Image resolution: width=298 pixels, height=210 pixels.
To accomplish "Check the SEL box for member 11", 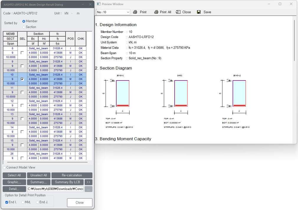I will click(x=22, y=92).
